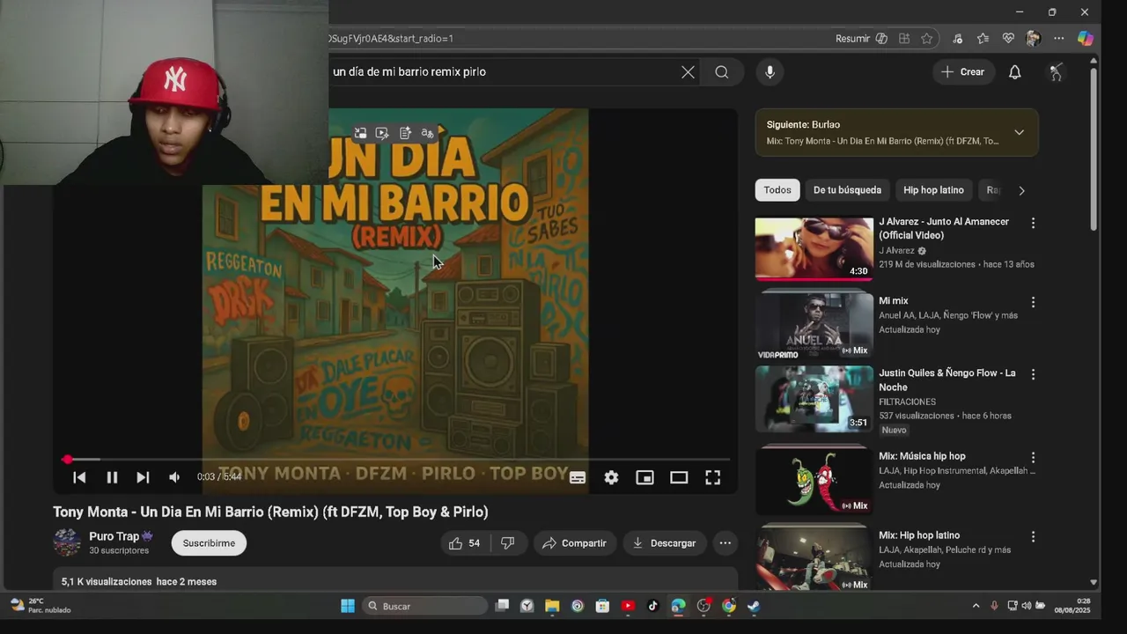Open options for J Alvarez video
Screen dimensions: 1127x634
click(1033, 224)
